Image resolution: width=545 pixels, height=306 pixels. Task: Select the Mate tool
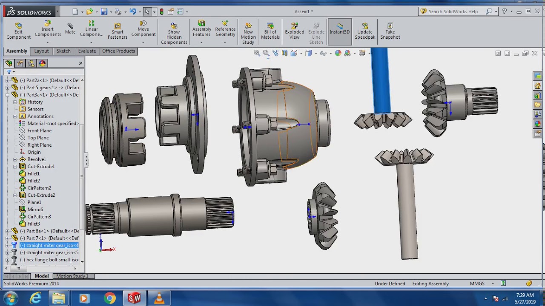click(x=70, y=29)
